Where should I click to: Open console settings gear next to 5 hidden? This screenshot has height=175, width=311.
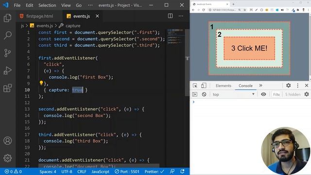pos(307,94)
